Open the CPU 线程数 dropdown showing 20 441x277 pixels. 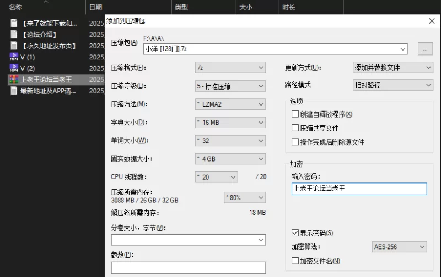(x=216, y=177)
